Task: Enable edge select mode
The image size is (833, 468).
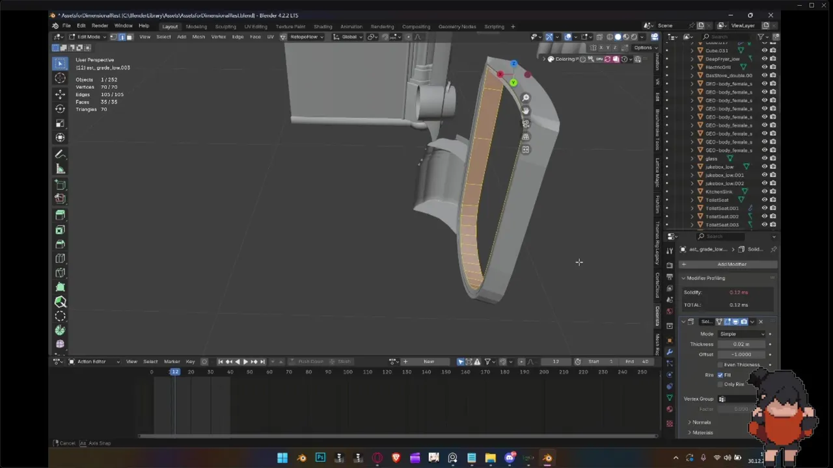Action: point(121,36)
